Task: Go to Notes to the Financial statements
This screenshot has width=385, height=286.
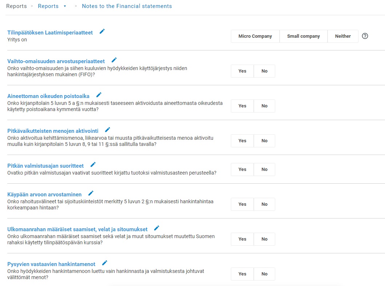Action: (127, 6)
